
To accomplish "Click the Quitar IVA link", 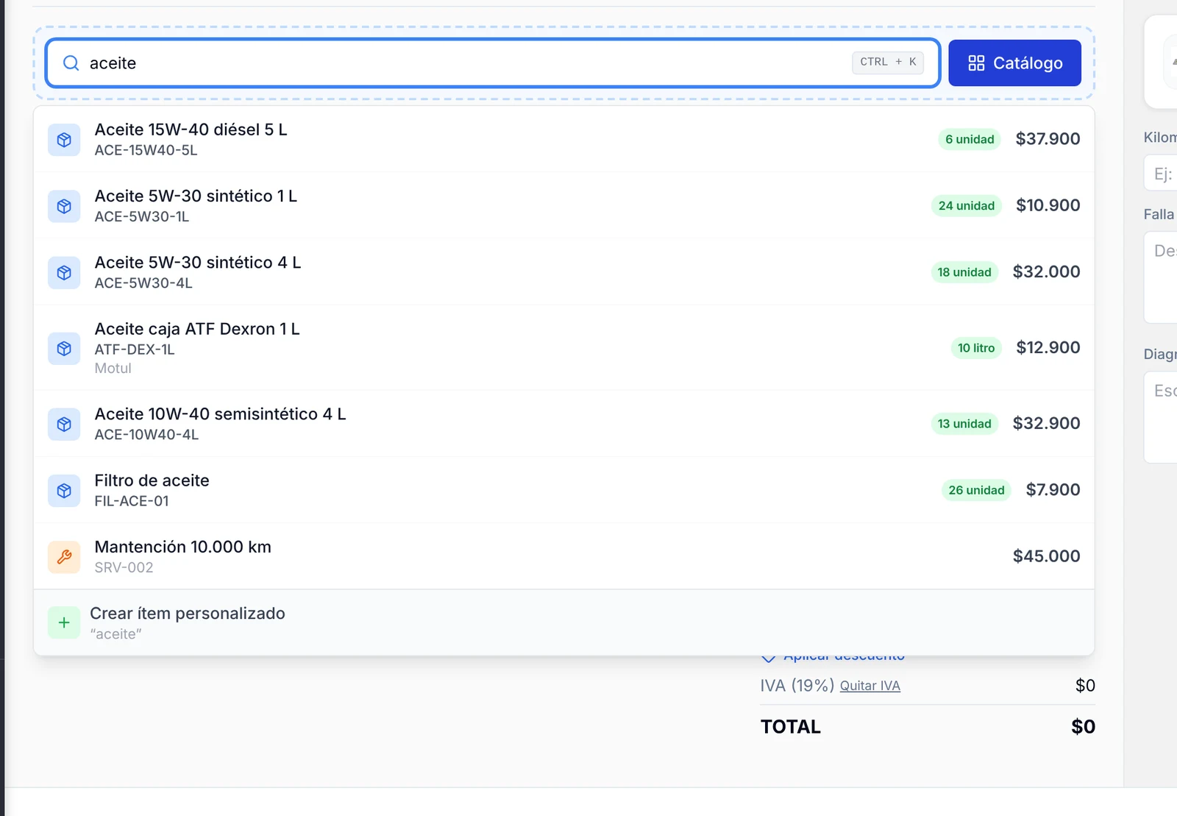I will (870, 686).
